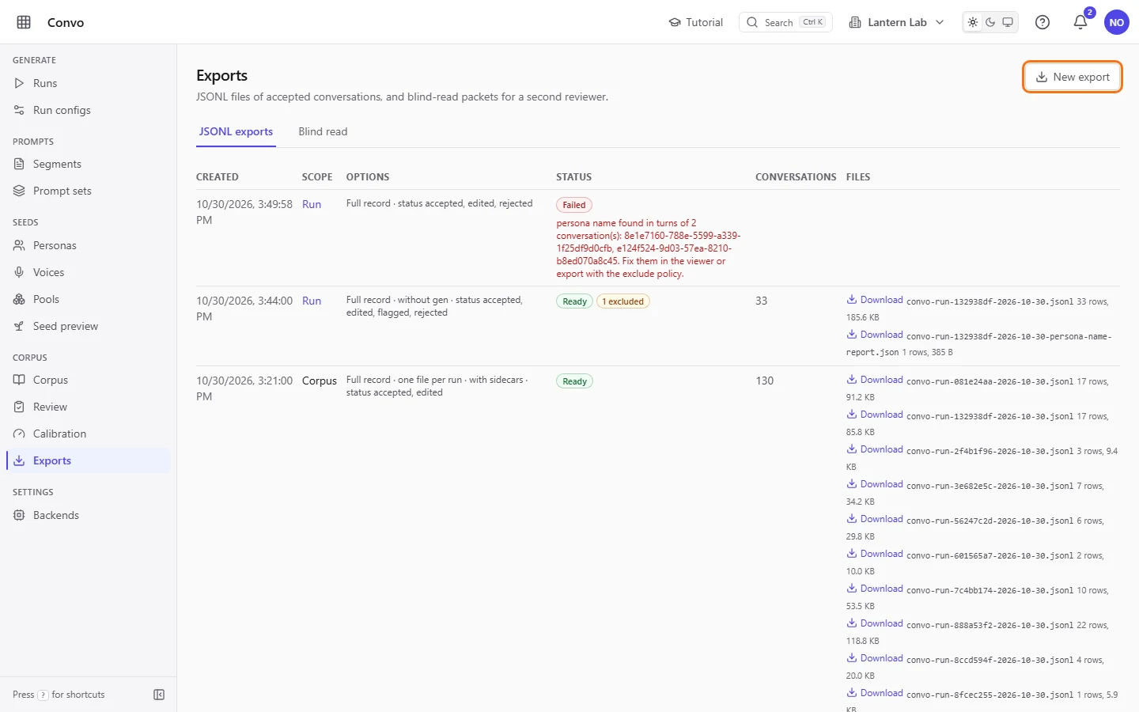
Task: Open Backends settings
Action: click(x=89, y=515)
